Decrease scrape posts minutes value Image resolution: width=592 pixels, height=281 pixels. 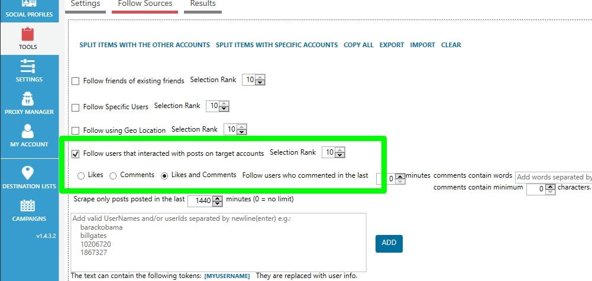pos(218,204)
